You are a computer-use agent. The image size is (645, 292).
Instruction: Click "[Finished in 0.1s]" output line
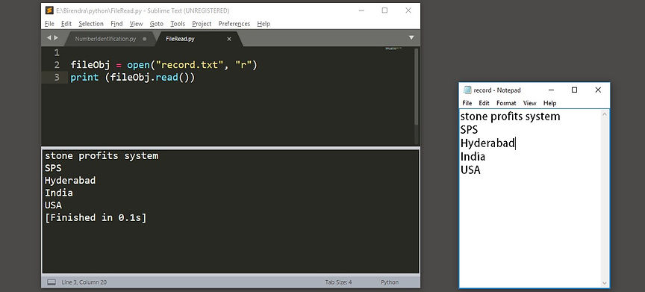96,217
